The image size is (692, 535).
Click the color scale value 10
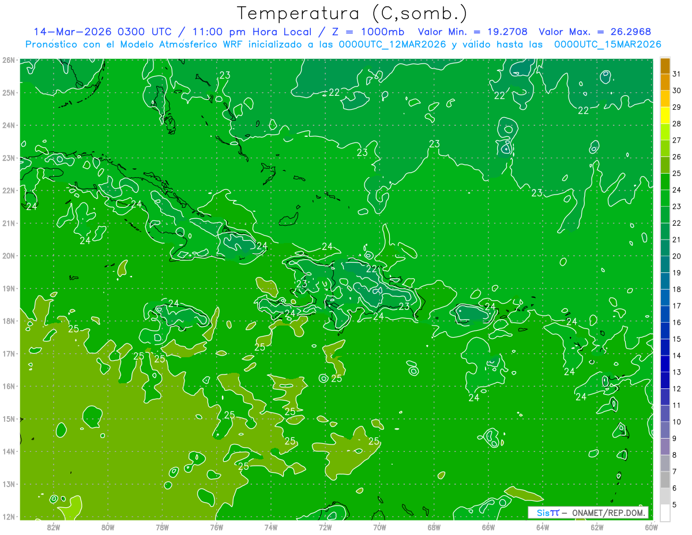tap(676, 422)
